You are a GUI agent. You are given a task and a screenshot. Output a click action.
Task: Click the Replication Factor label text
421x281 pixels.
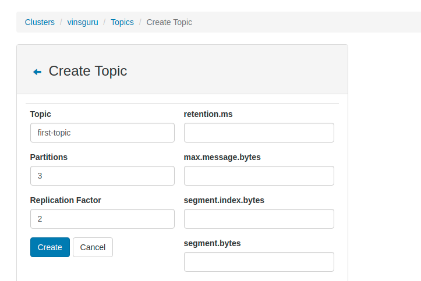pyautogui.click(x=66, y=200)
